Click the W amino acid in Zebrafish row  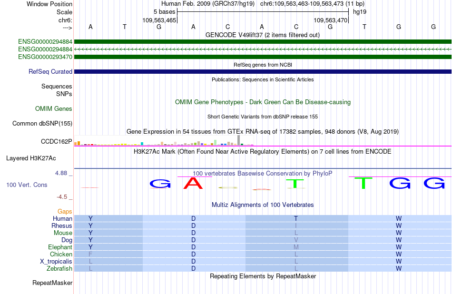tap(399, 268)
